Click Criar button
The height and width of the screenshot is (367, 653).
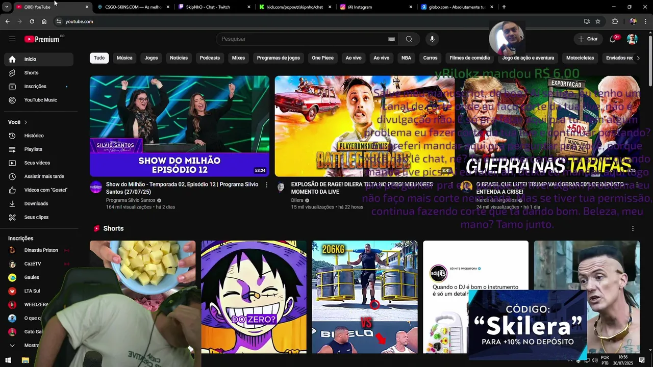[588, 39]
